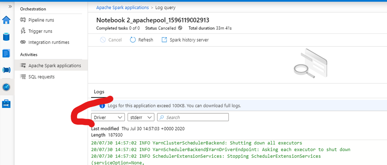Focus the log Search field
387x165 pixels.
[193, 117]
